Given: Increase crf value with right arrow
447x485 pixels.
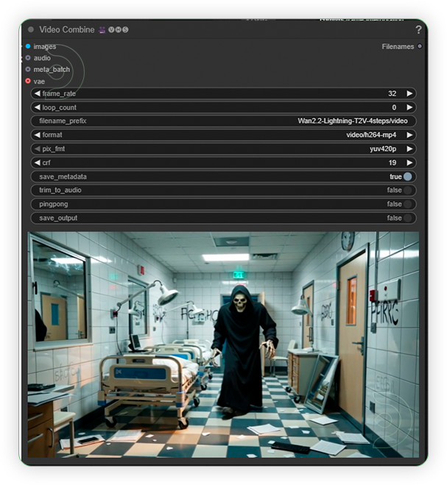Looking at the screenshot, I should [409, 163].
